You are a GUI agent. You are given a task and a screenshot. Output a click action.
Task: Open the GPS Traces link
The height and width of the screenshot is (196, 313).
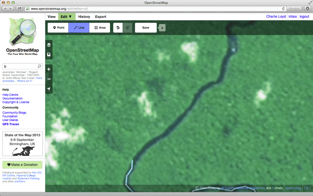click(x=11, y=124)
